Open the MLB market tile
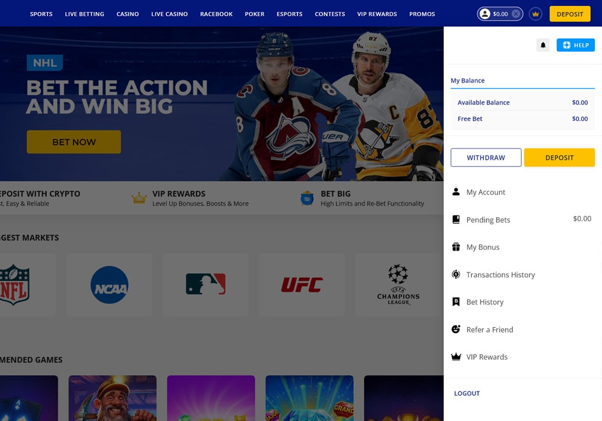 click(x=205, y=284)
